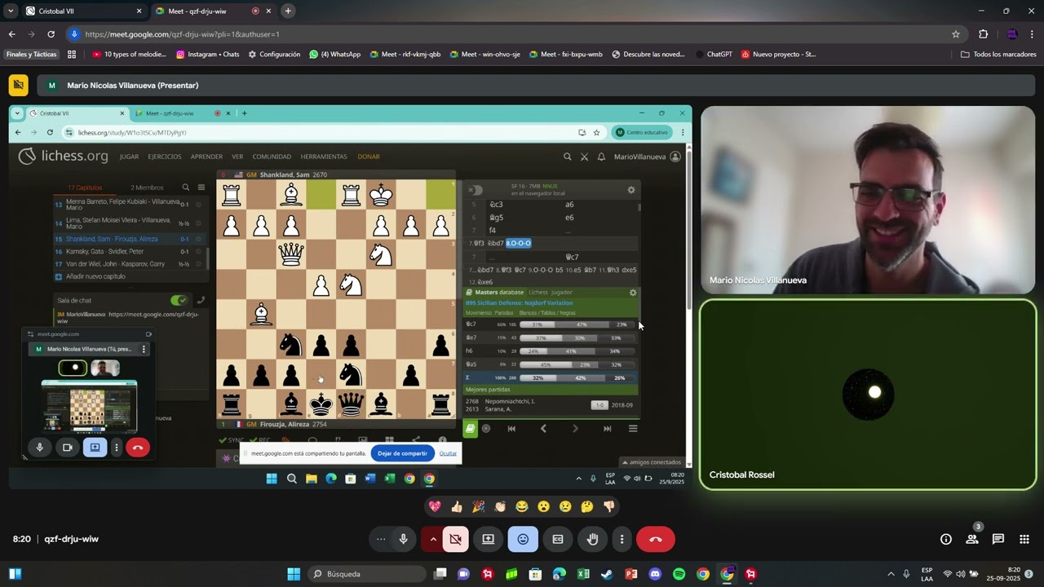This screenshot has height=587, width=1044.
Task: Toggle closed captions in Meet
Action: point(558,539)
